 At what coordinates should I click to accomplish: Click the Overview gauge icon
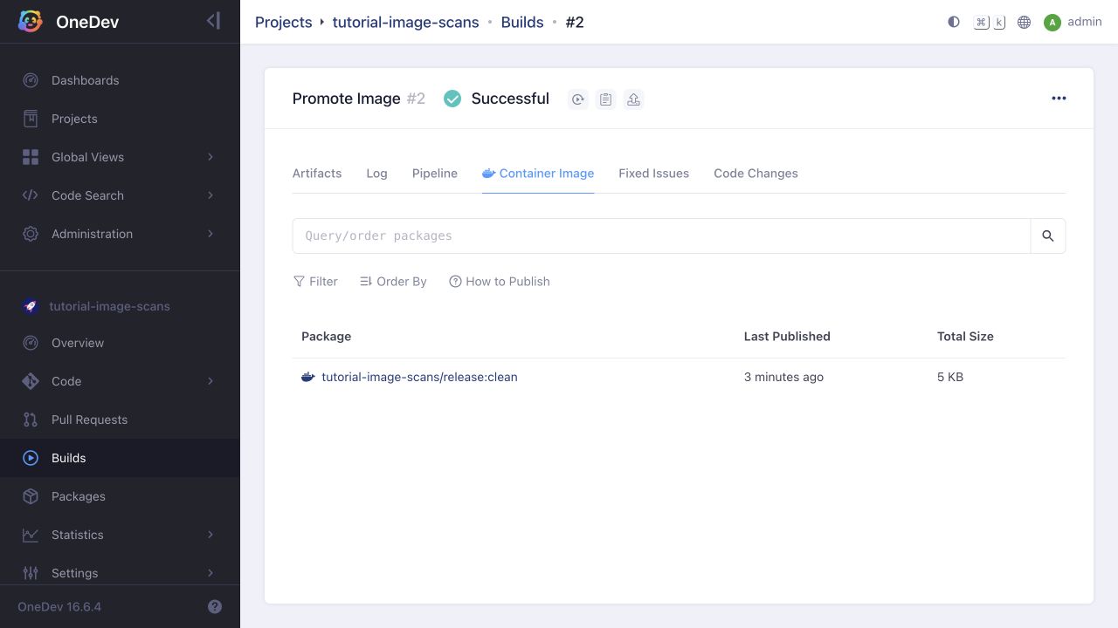(x=31, y=343)
